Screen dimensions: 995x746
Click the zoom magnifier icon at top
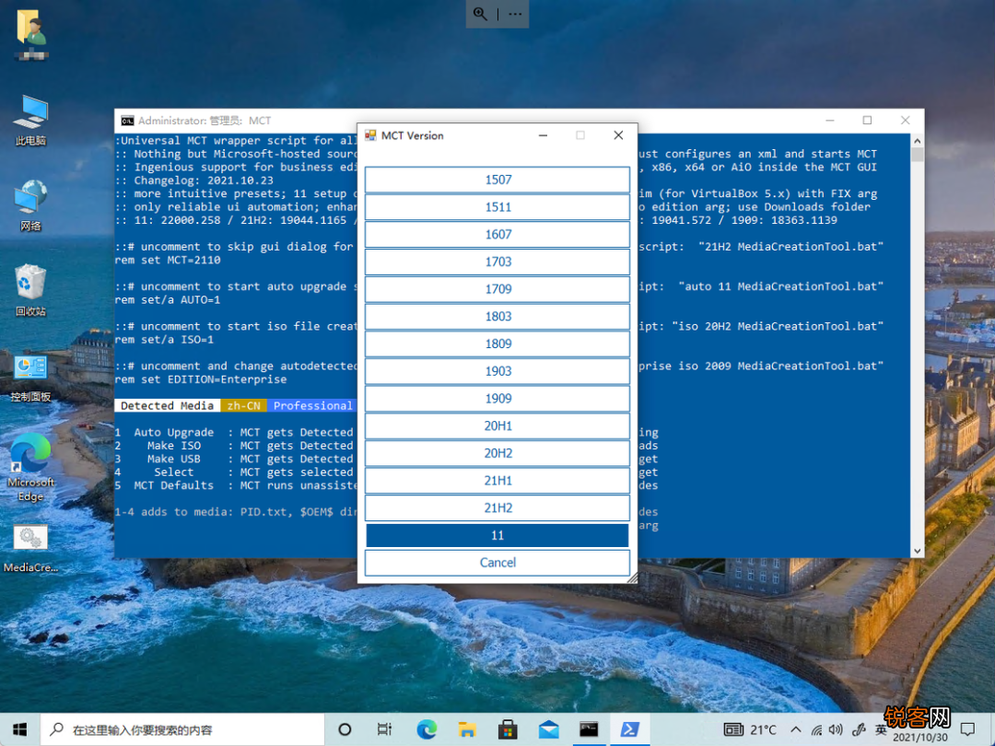click(480, 14)
